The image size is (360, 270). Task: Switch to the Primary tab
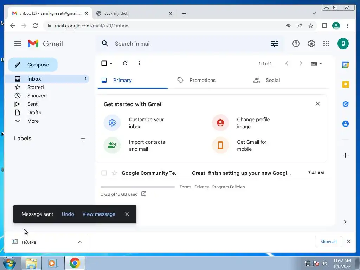point(133,80)
